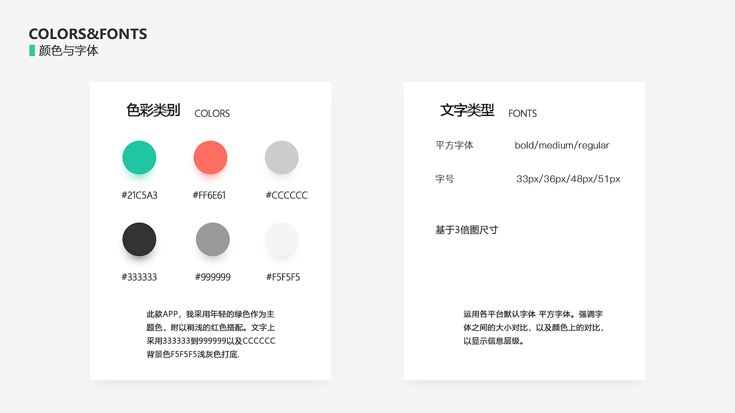Viewport: 735px width, 413px height.
Task: Select the green #21C5A3 color swatch
Action: coord(139,157)
